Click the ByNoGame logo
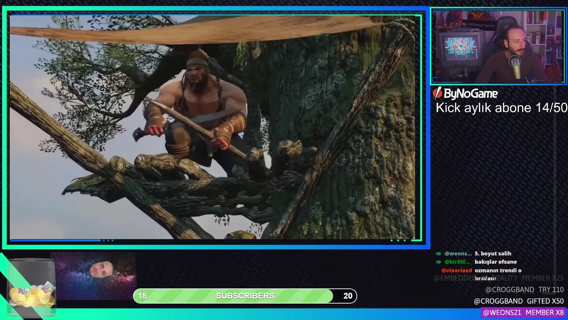568x320 pixels. [465, 93]
